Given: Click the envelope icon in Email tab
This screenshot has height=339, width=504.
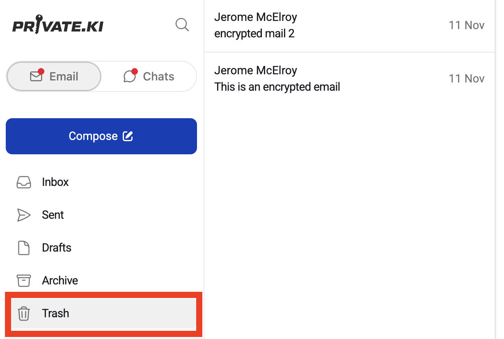Looking at the screenshot, I should (x=37, y=76).
